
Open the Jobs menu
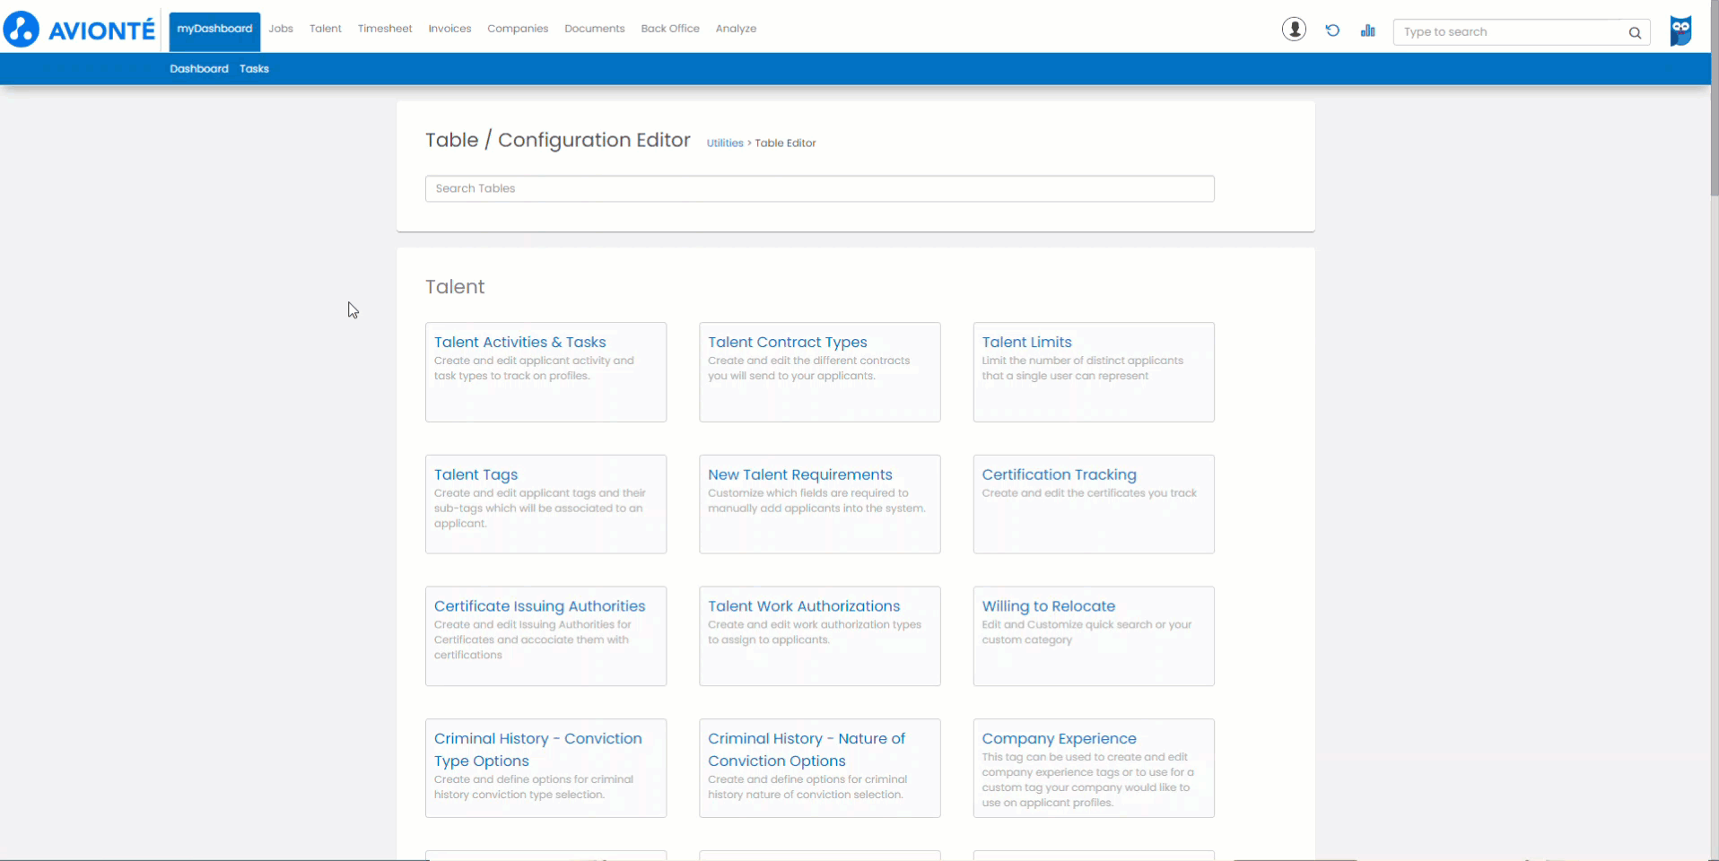click(x=280, y=28)
